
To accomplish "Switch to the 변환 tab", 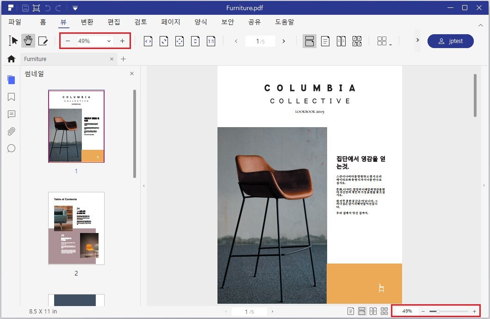I will tap(87, 22).
